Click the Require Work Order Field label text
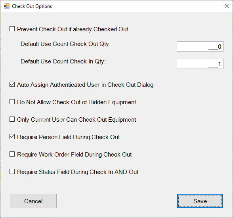Screen dimensions: 233x218 point(74,155)
